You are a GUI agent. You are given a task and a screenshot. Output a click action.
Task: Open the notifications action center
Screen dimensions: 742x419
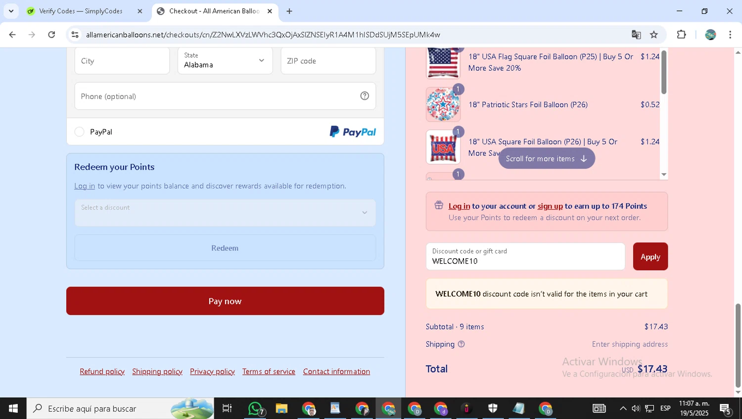[x=726, y=409]
